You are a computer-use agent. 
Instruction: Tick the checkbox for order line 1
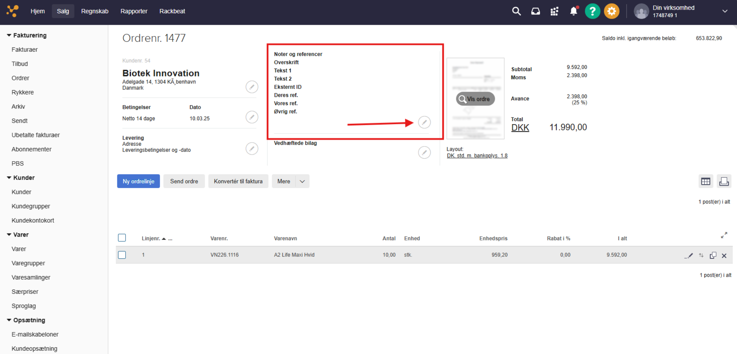pyautogui.click(x=122, y=255)
